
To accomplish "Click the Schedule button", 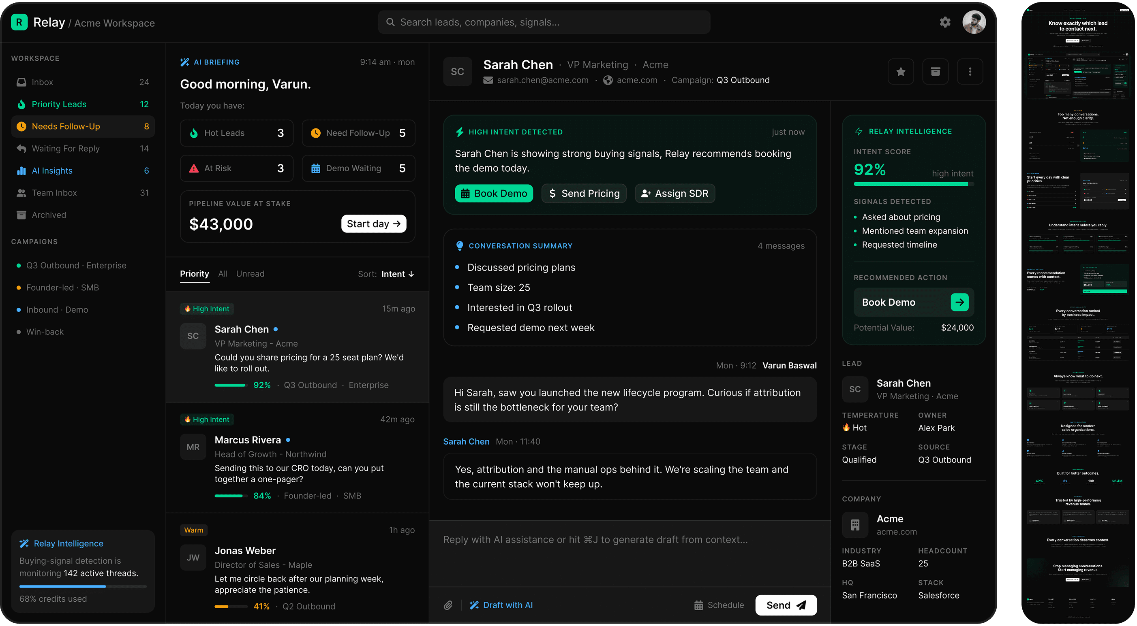I will point(719,605).
